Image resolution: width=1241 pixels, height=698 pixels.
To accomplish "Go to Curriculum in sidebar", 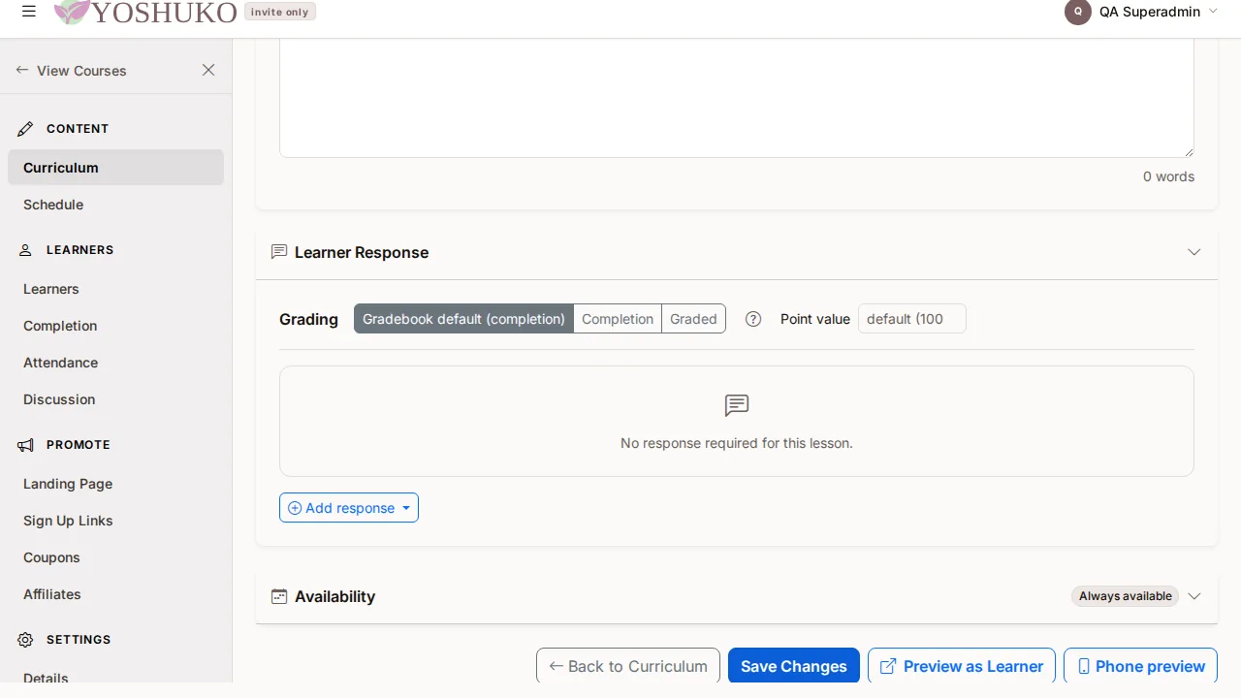I will [115, 168].
